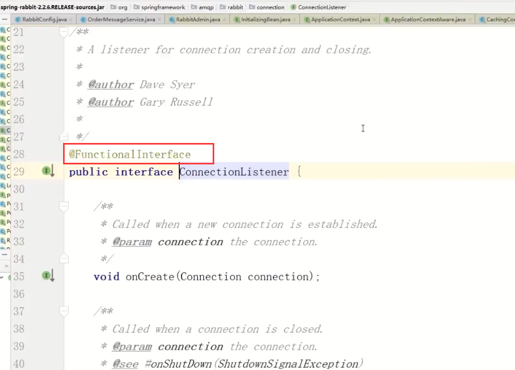Image resolution: width=515 pixels, height=370 pixels.
Task: Switch to the OrderMessageService.java tab
Action: [121, 19]
